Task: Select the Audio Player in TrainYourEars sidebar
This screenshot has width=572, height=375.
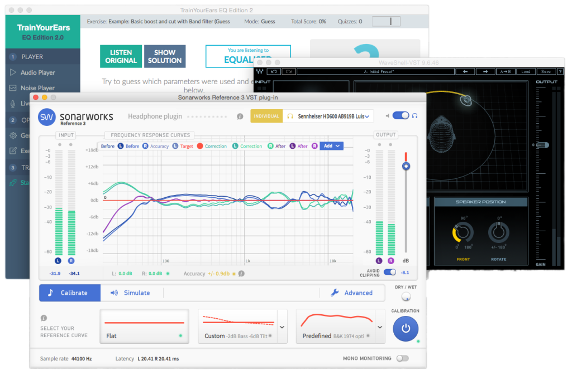Action: pyautogui.click(x=39, y=72)
